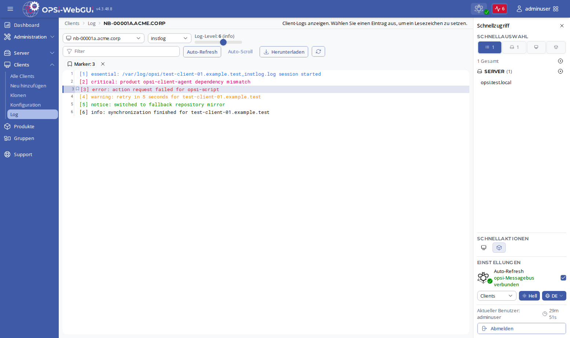Viewport: 570px width, 338px height.
Task: Expand the Server menu
Action: pyautogui.click(x=29, y=53)
